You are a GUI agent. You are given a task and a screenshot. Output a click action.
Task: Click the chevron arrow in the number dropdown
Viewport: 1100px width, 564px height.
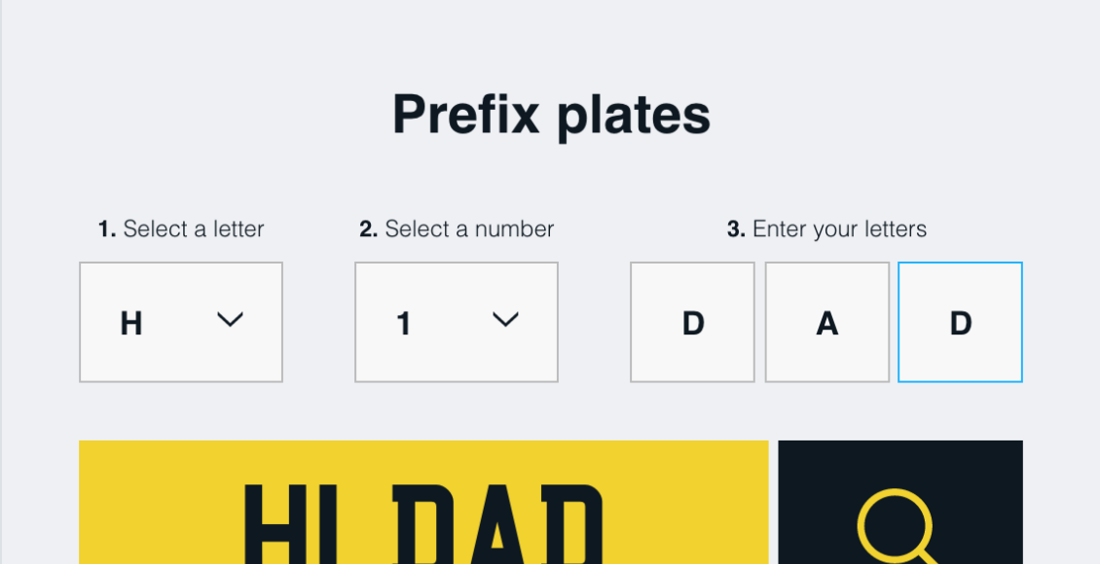[505, 320]
